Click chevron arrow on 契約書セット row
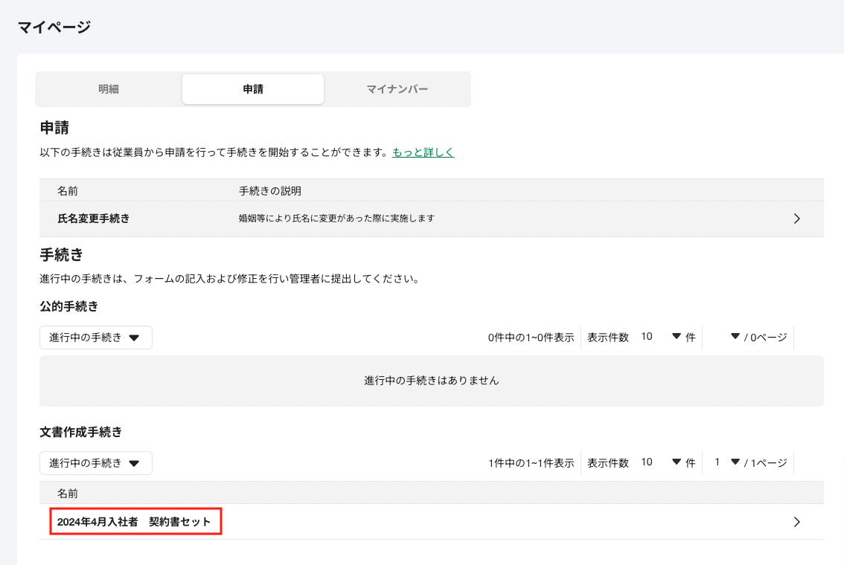Screen dimensions: 844x565 pyautogui.click(x=796, y=522)
